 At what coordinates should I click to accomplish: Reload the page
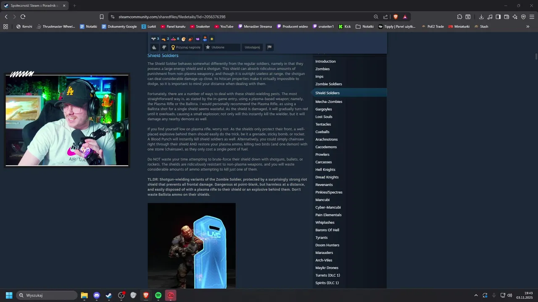point(23,17)
